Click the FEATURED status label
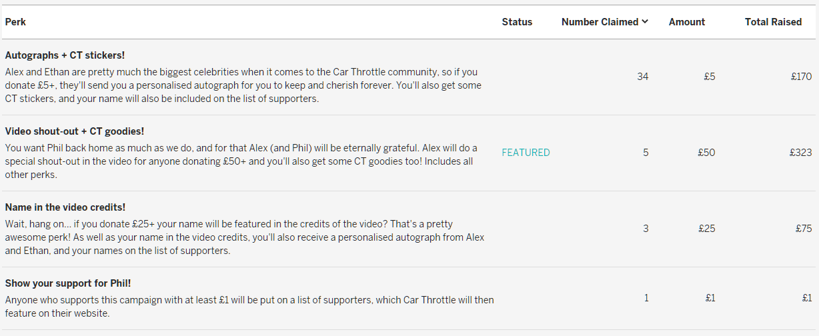819x336 pixels. click(526, 153)
